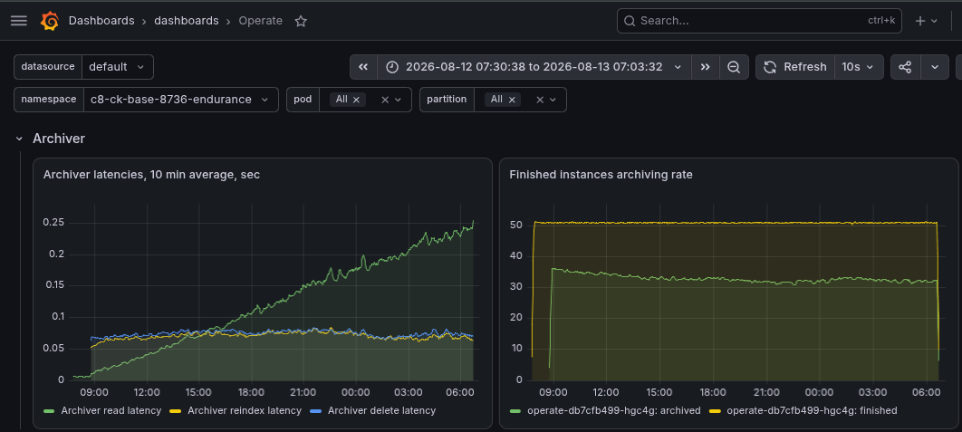The image size is (962, 432).
Task: Clear the pod variable selection
Action: tap(385, 100)
